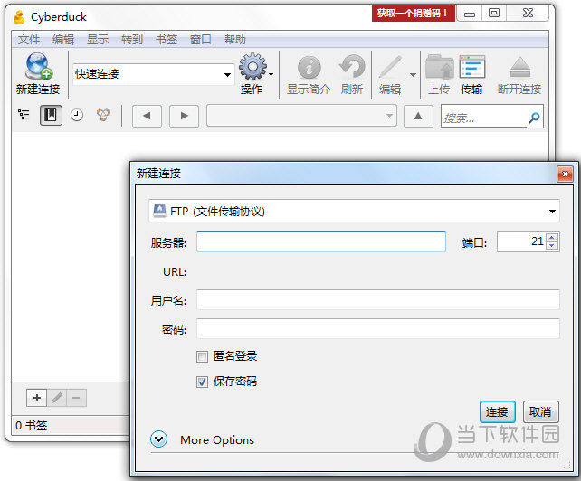
Task: Show the Bonjour view icon
Action: pyautogui.click(x=103, y=115)
